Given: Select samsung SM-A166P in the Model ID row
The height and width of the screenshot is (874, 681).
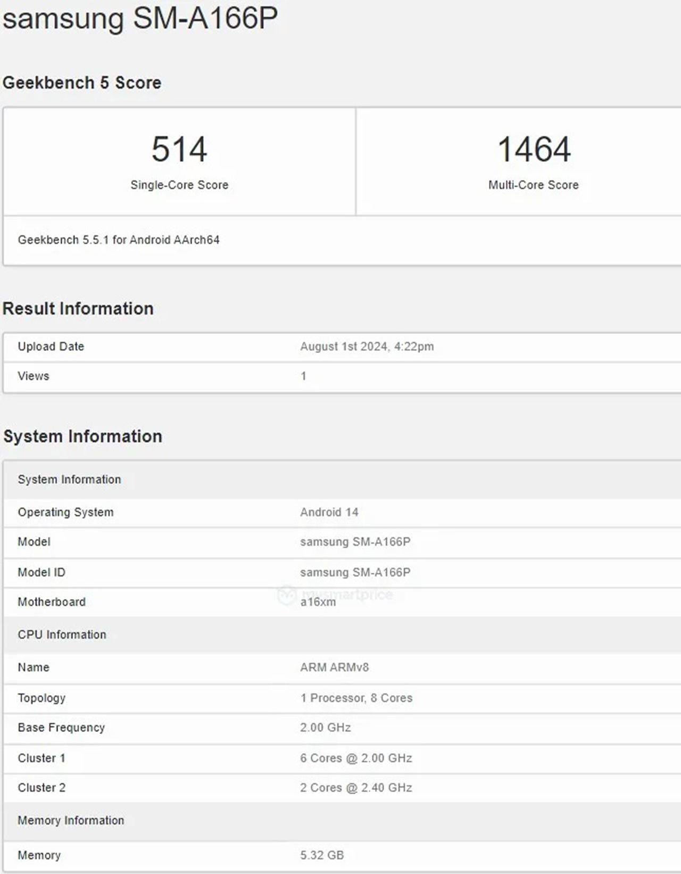Looking at the screenshot, I should (355, 572).
